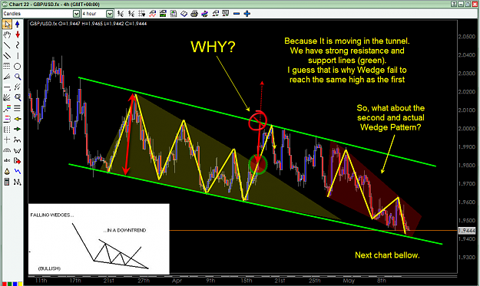Image resolution: width=480 pixels, height=286 pixels.
Task: Zoom in with the blue plus button
Action: [x=247, y=14]
